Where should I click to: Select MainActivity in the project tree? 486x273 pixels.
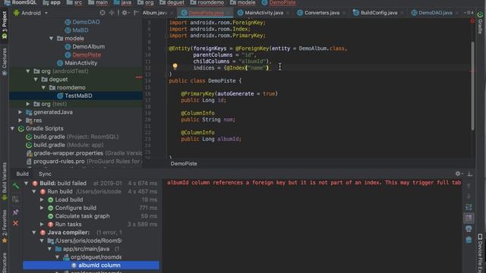click(x=80, y=63)
